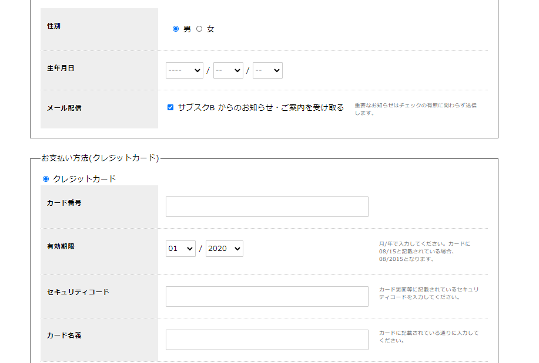Click the 男 label text

click(x=187, y=29)
